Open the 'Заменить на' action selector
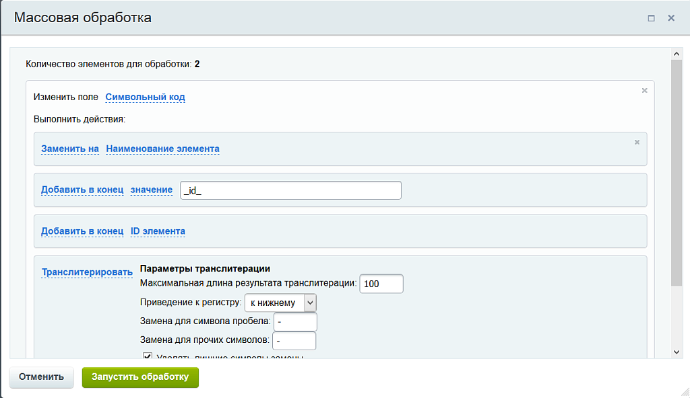690x398 pixels. point(70,149)
